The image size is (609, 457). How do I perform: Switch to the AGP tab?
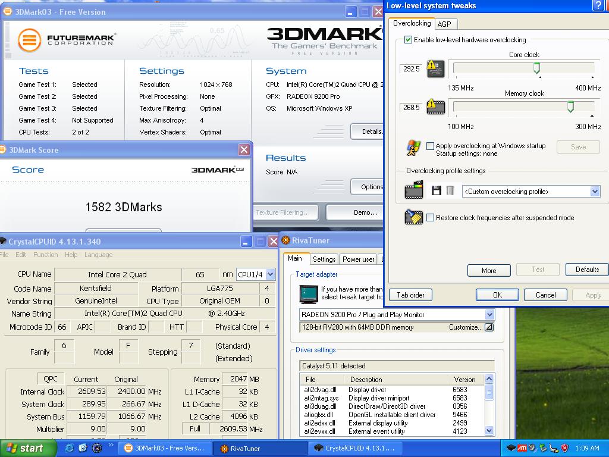tap(445, 24)
